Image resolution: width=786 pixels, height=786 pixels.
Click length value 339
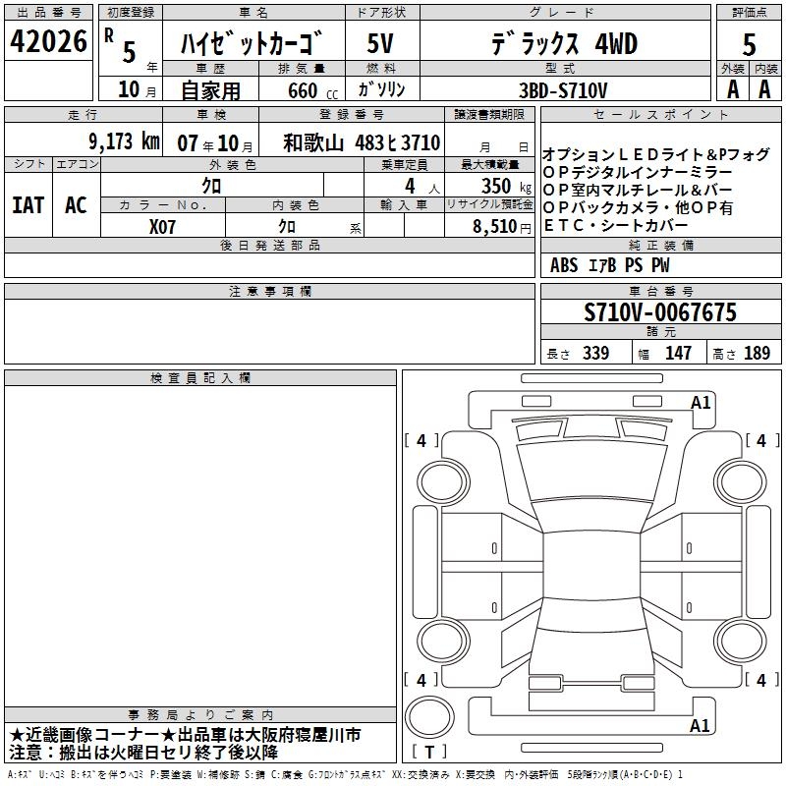pos(596,353)
